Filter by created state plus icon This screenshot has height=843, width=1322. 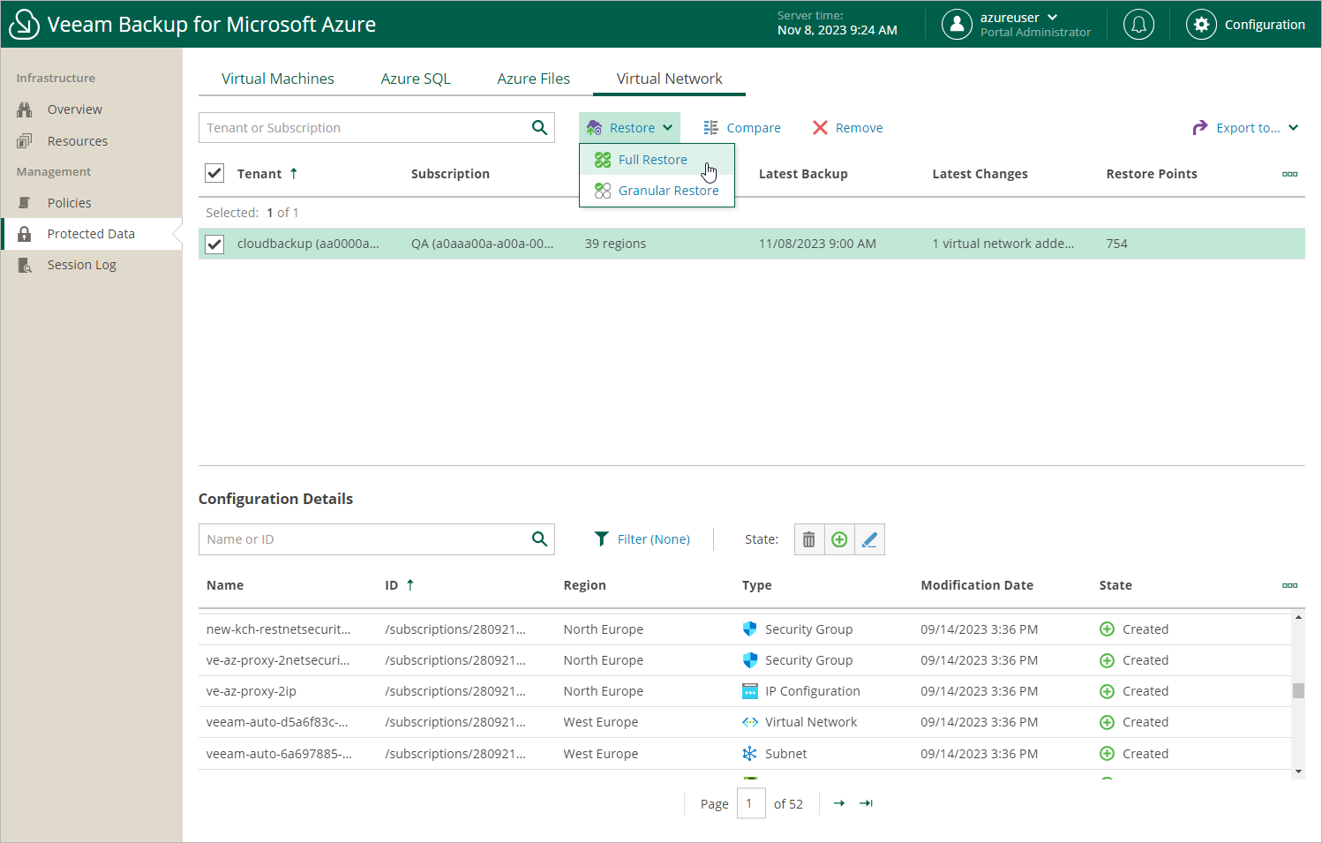pos(839,539)
